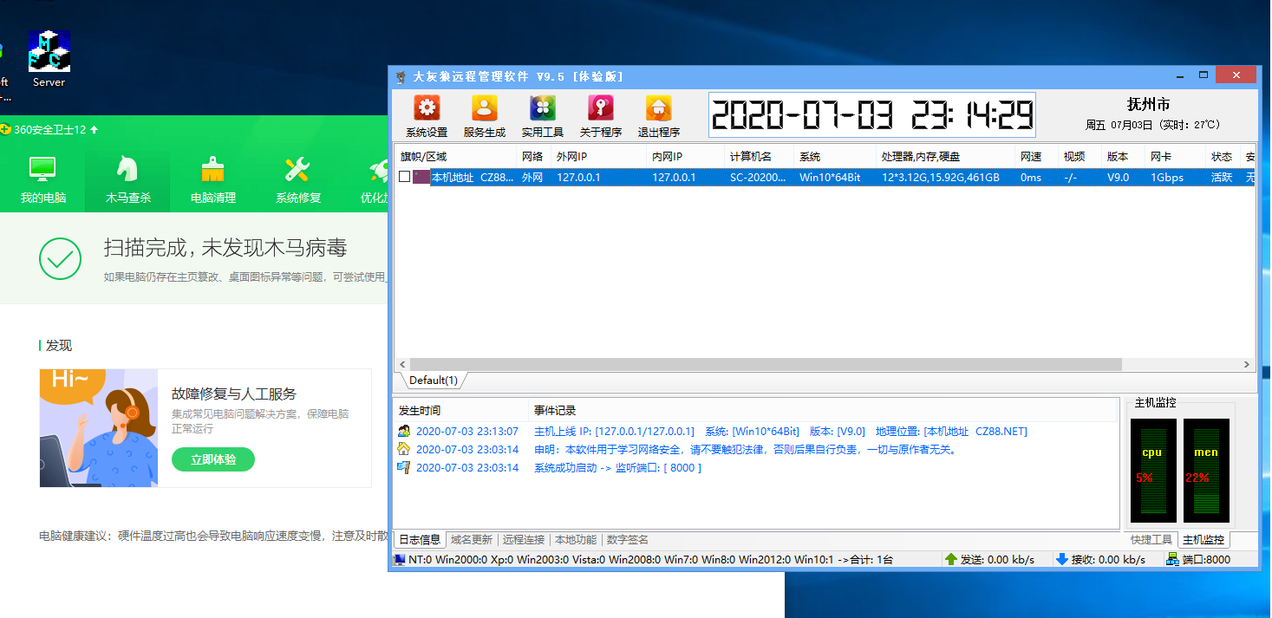The image size is (1272, 618).
Task: Open the Server desktop shortcut
Action: (49, 59)
